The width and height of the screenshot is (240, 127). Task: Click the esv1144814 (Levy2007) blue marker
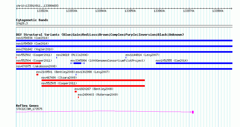126,58
